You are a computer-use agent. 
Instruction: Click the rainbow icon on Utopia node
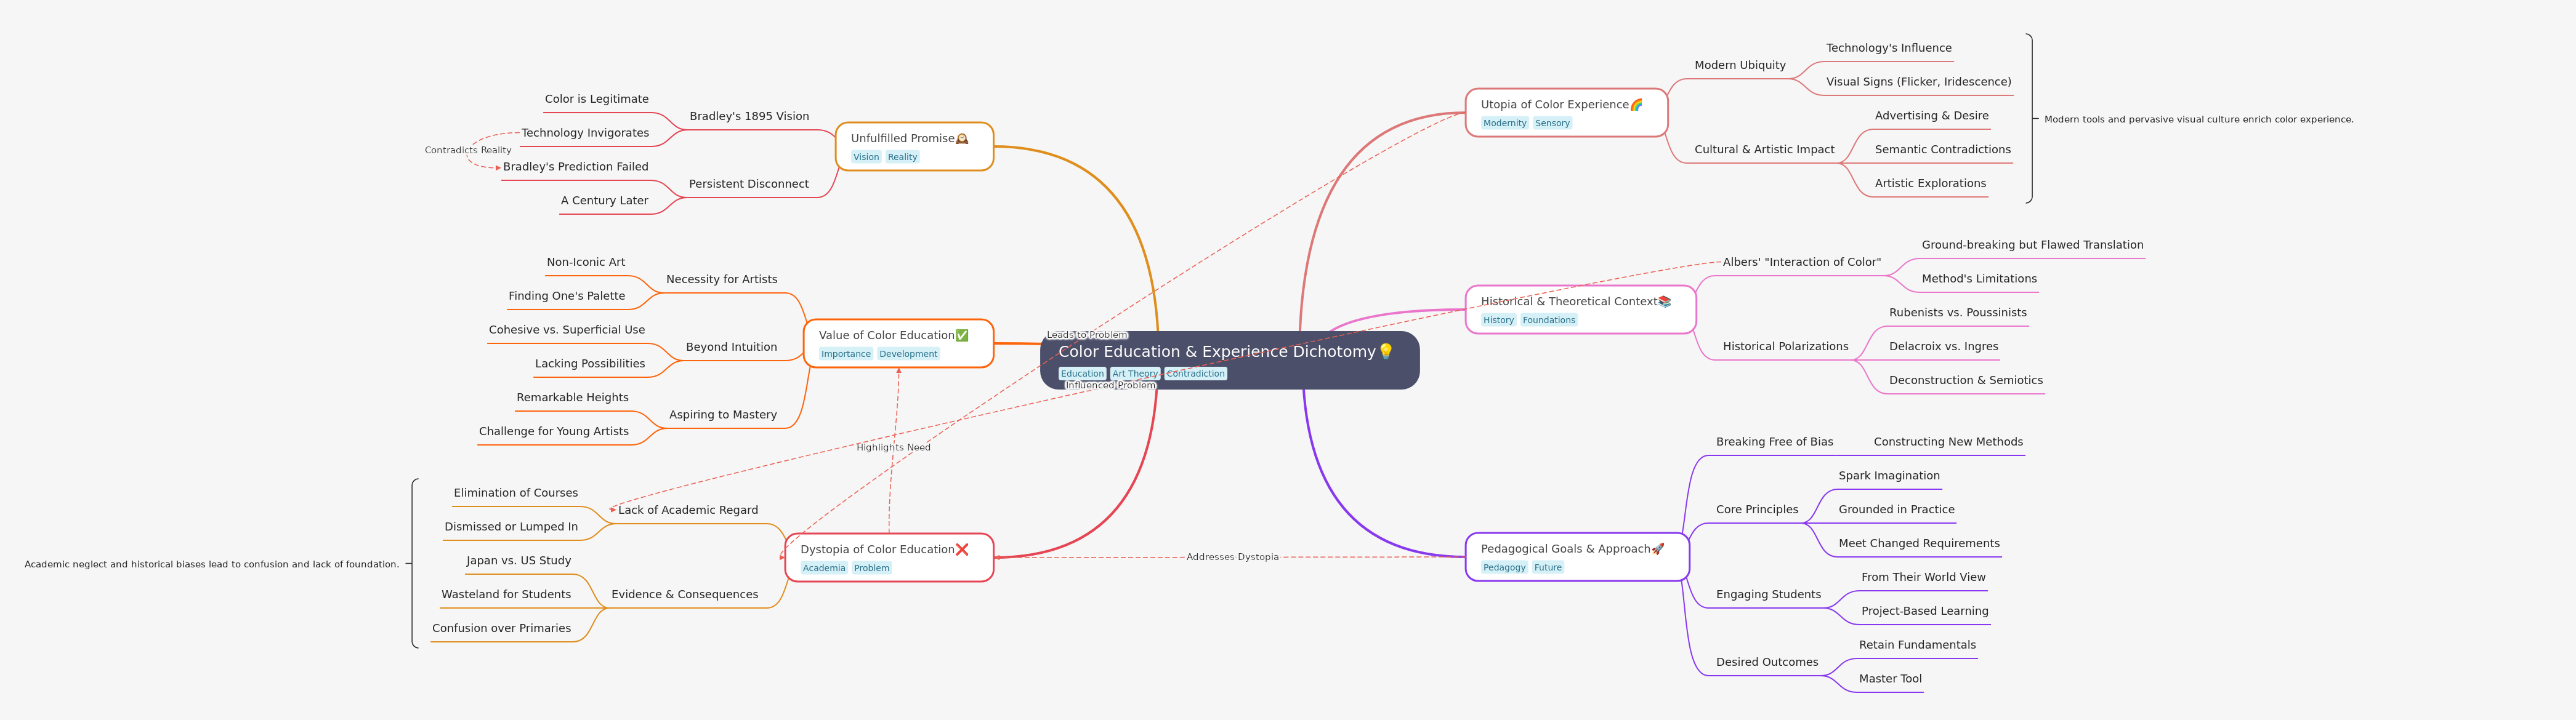point(1636,105)
